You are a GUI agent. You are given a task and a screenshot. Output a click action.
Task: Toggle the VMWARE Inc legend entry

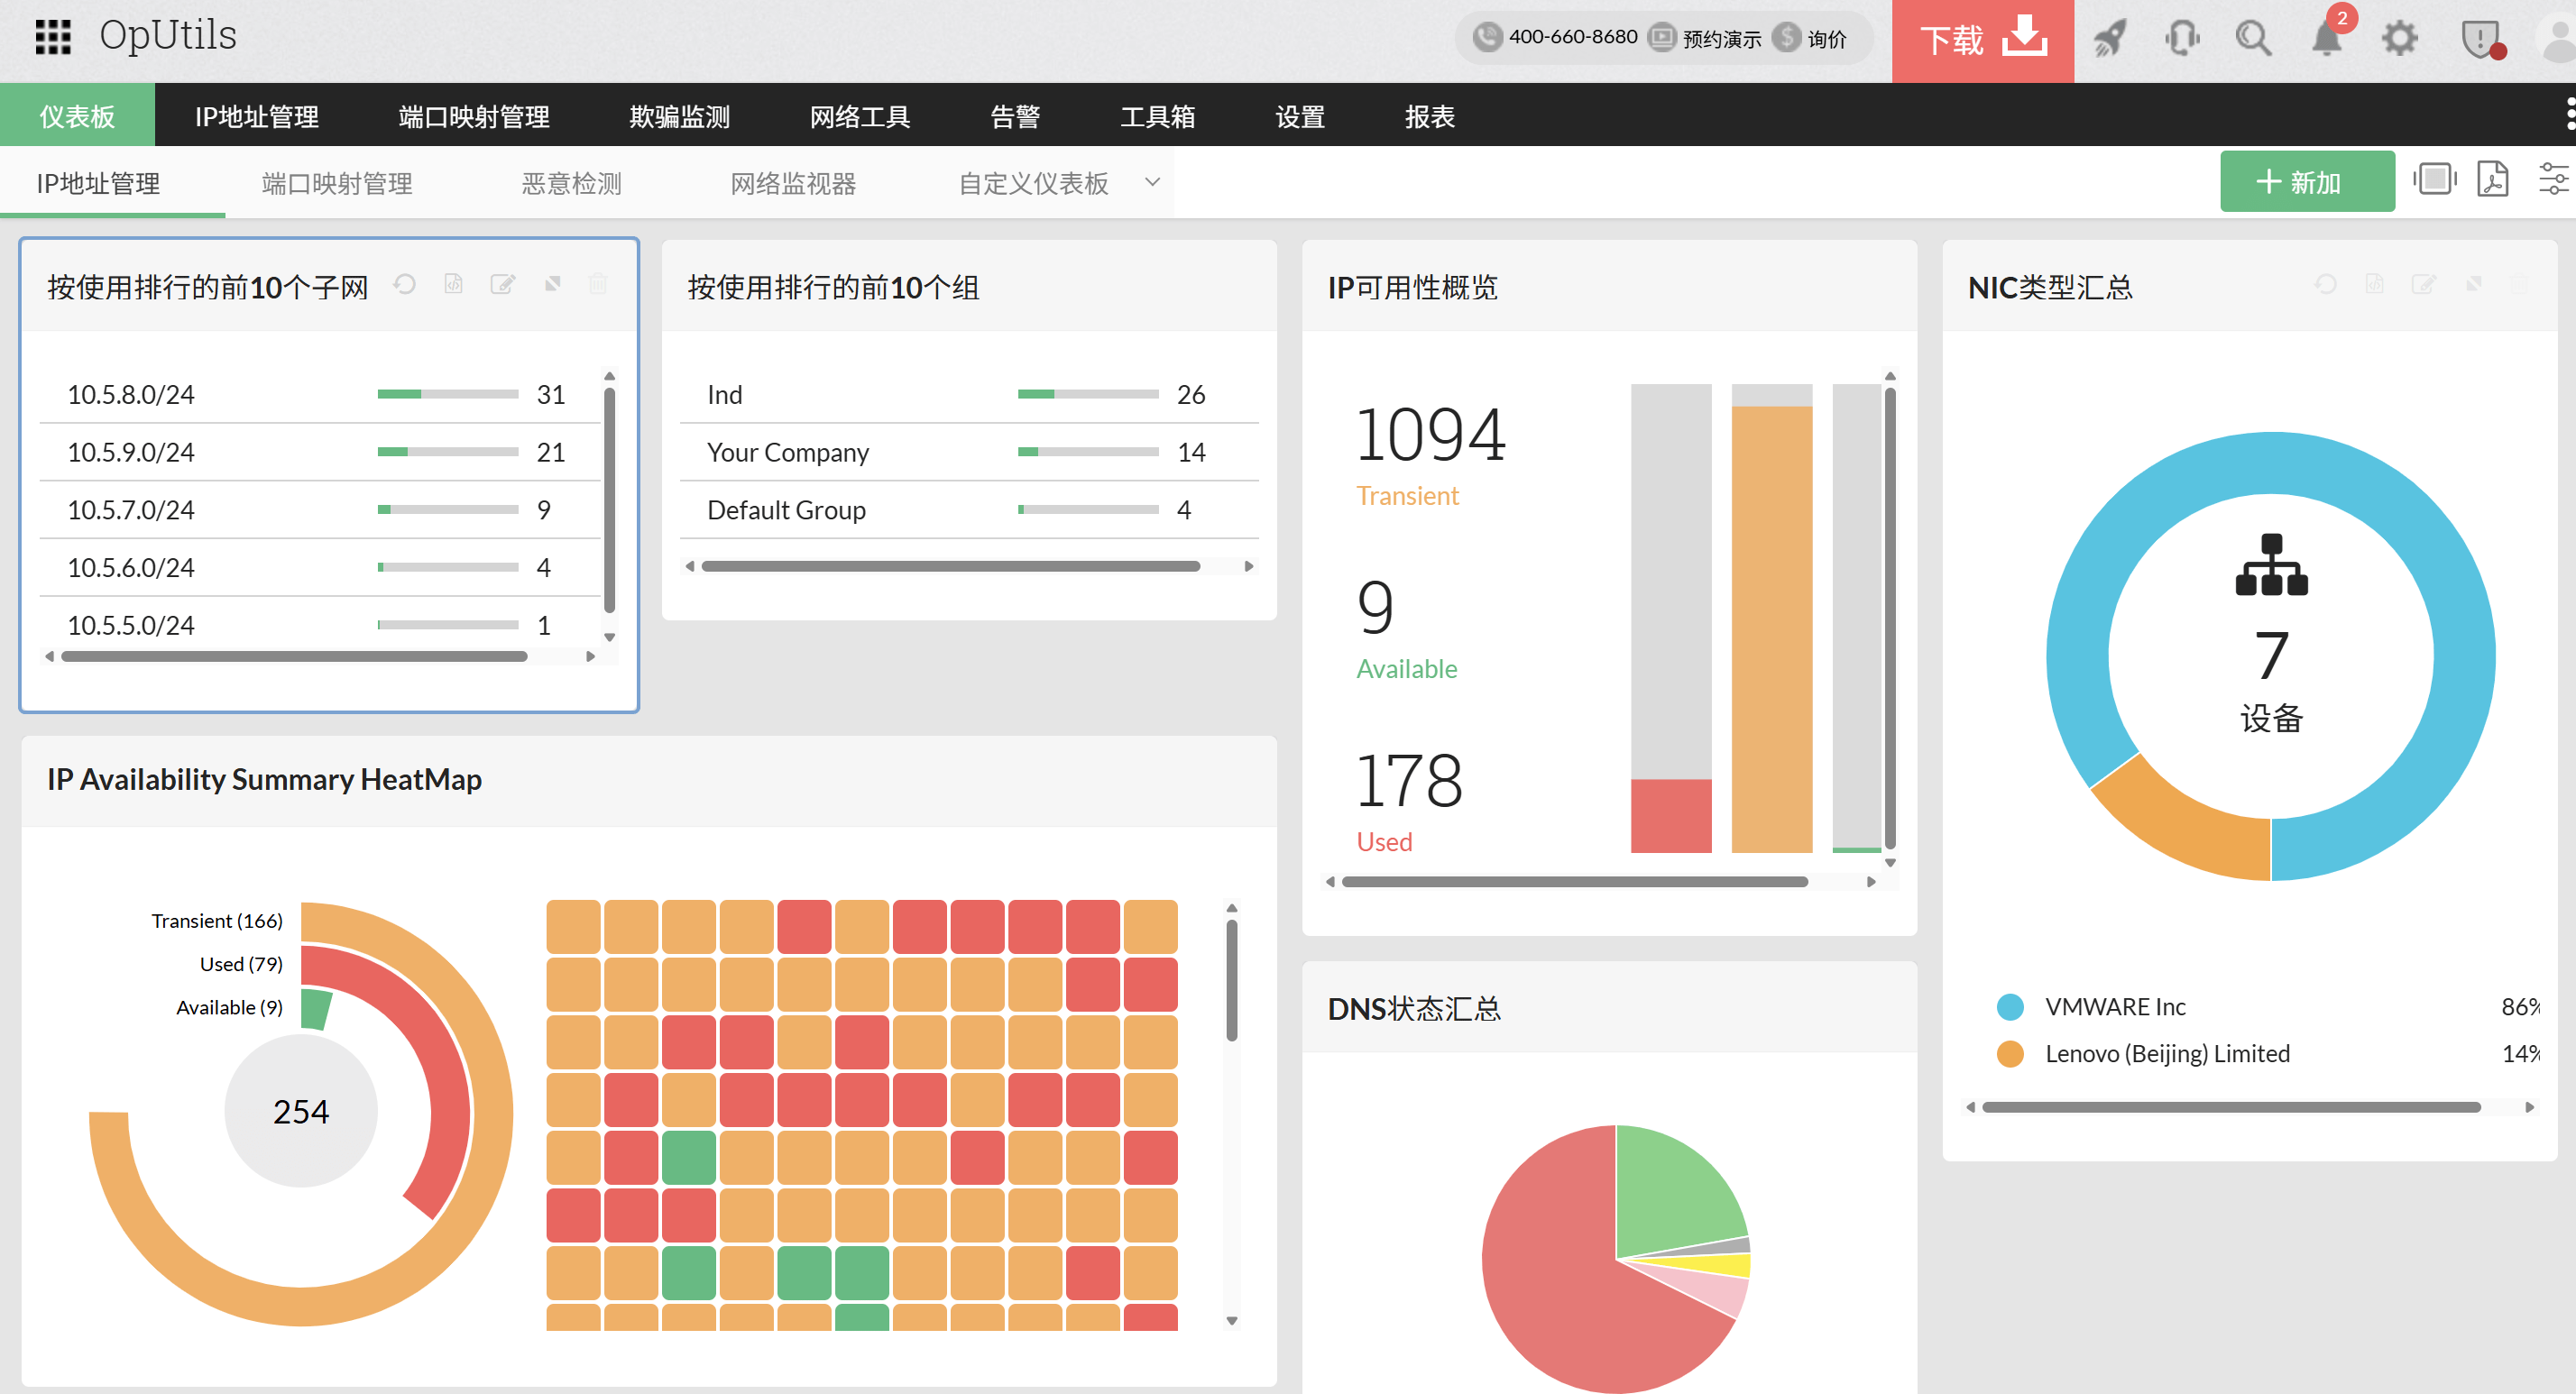coord(2114,1007)
